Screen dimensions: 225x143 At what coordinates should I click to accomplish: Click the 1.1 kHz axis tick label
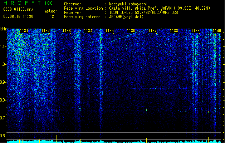point(3,46)
